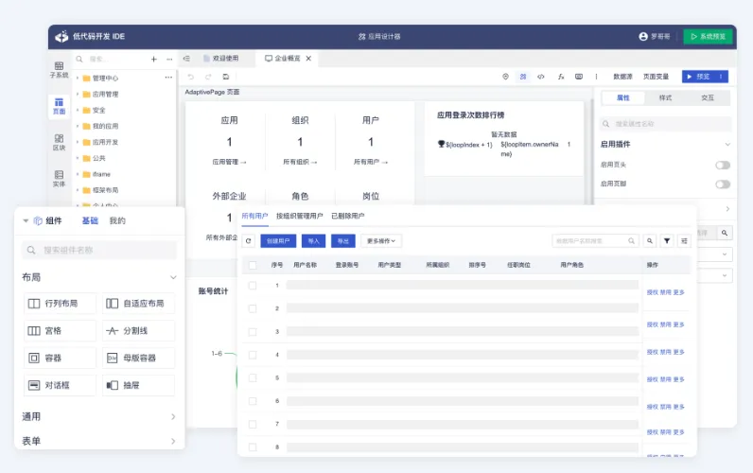Toggle the 启用页头 switch
This screenshot has width=753, height=473.
point(723,166)
